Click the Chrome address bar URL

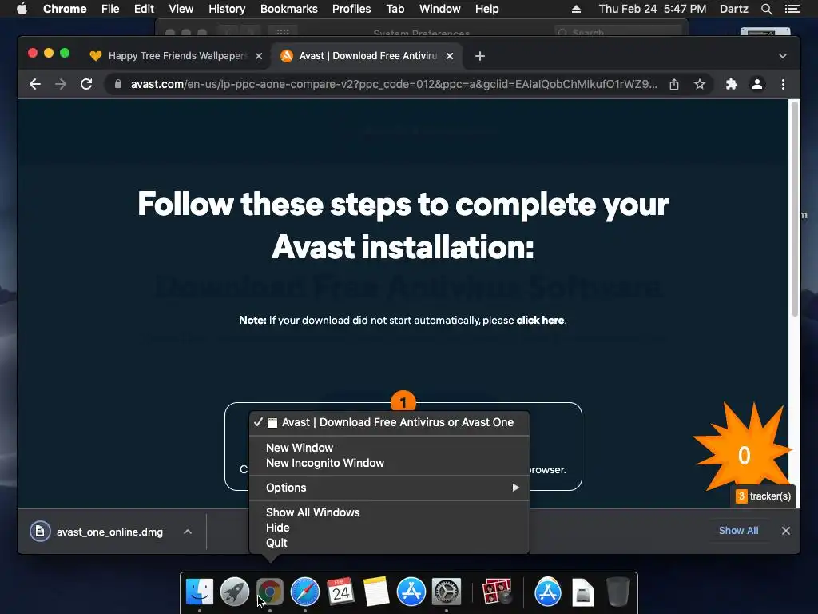tap(394, 84)
